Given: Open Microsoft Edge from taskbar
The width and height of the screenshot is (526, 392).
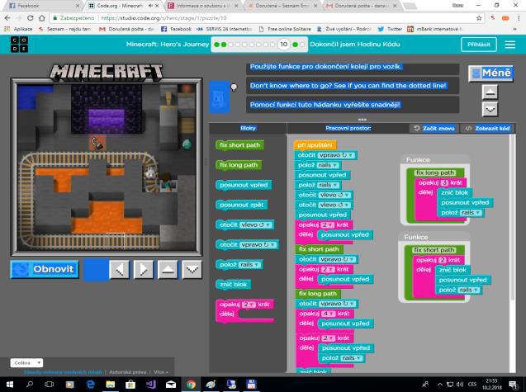Looking at the screenshot, I should tap(91, 385).
